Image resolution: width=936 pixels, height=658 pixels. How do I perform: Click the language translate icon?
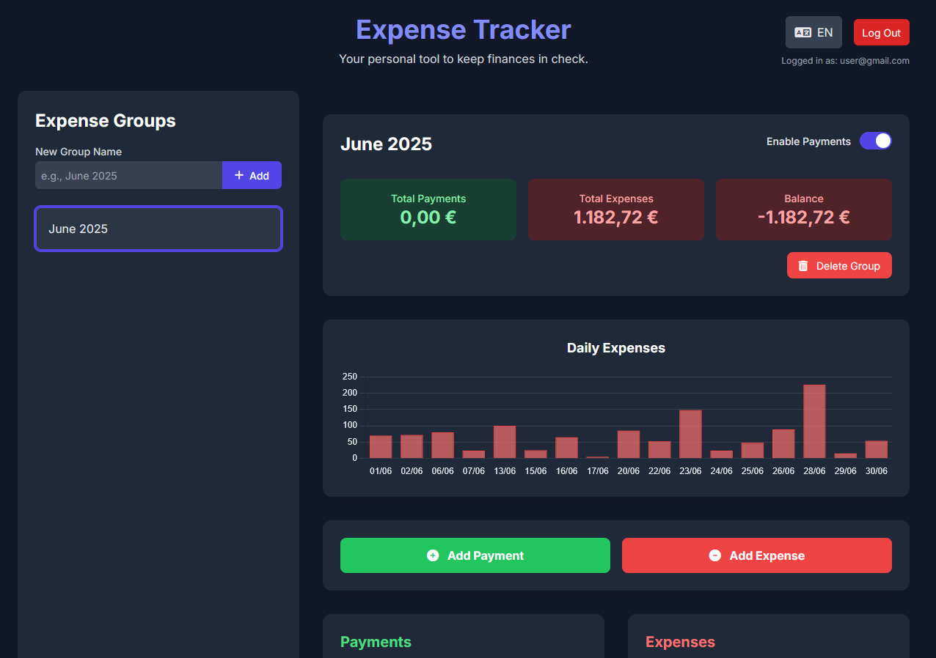(x=802, y=32)
